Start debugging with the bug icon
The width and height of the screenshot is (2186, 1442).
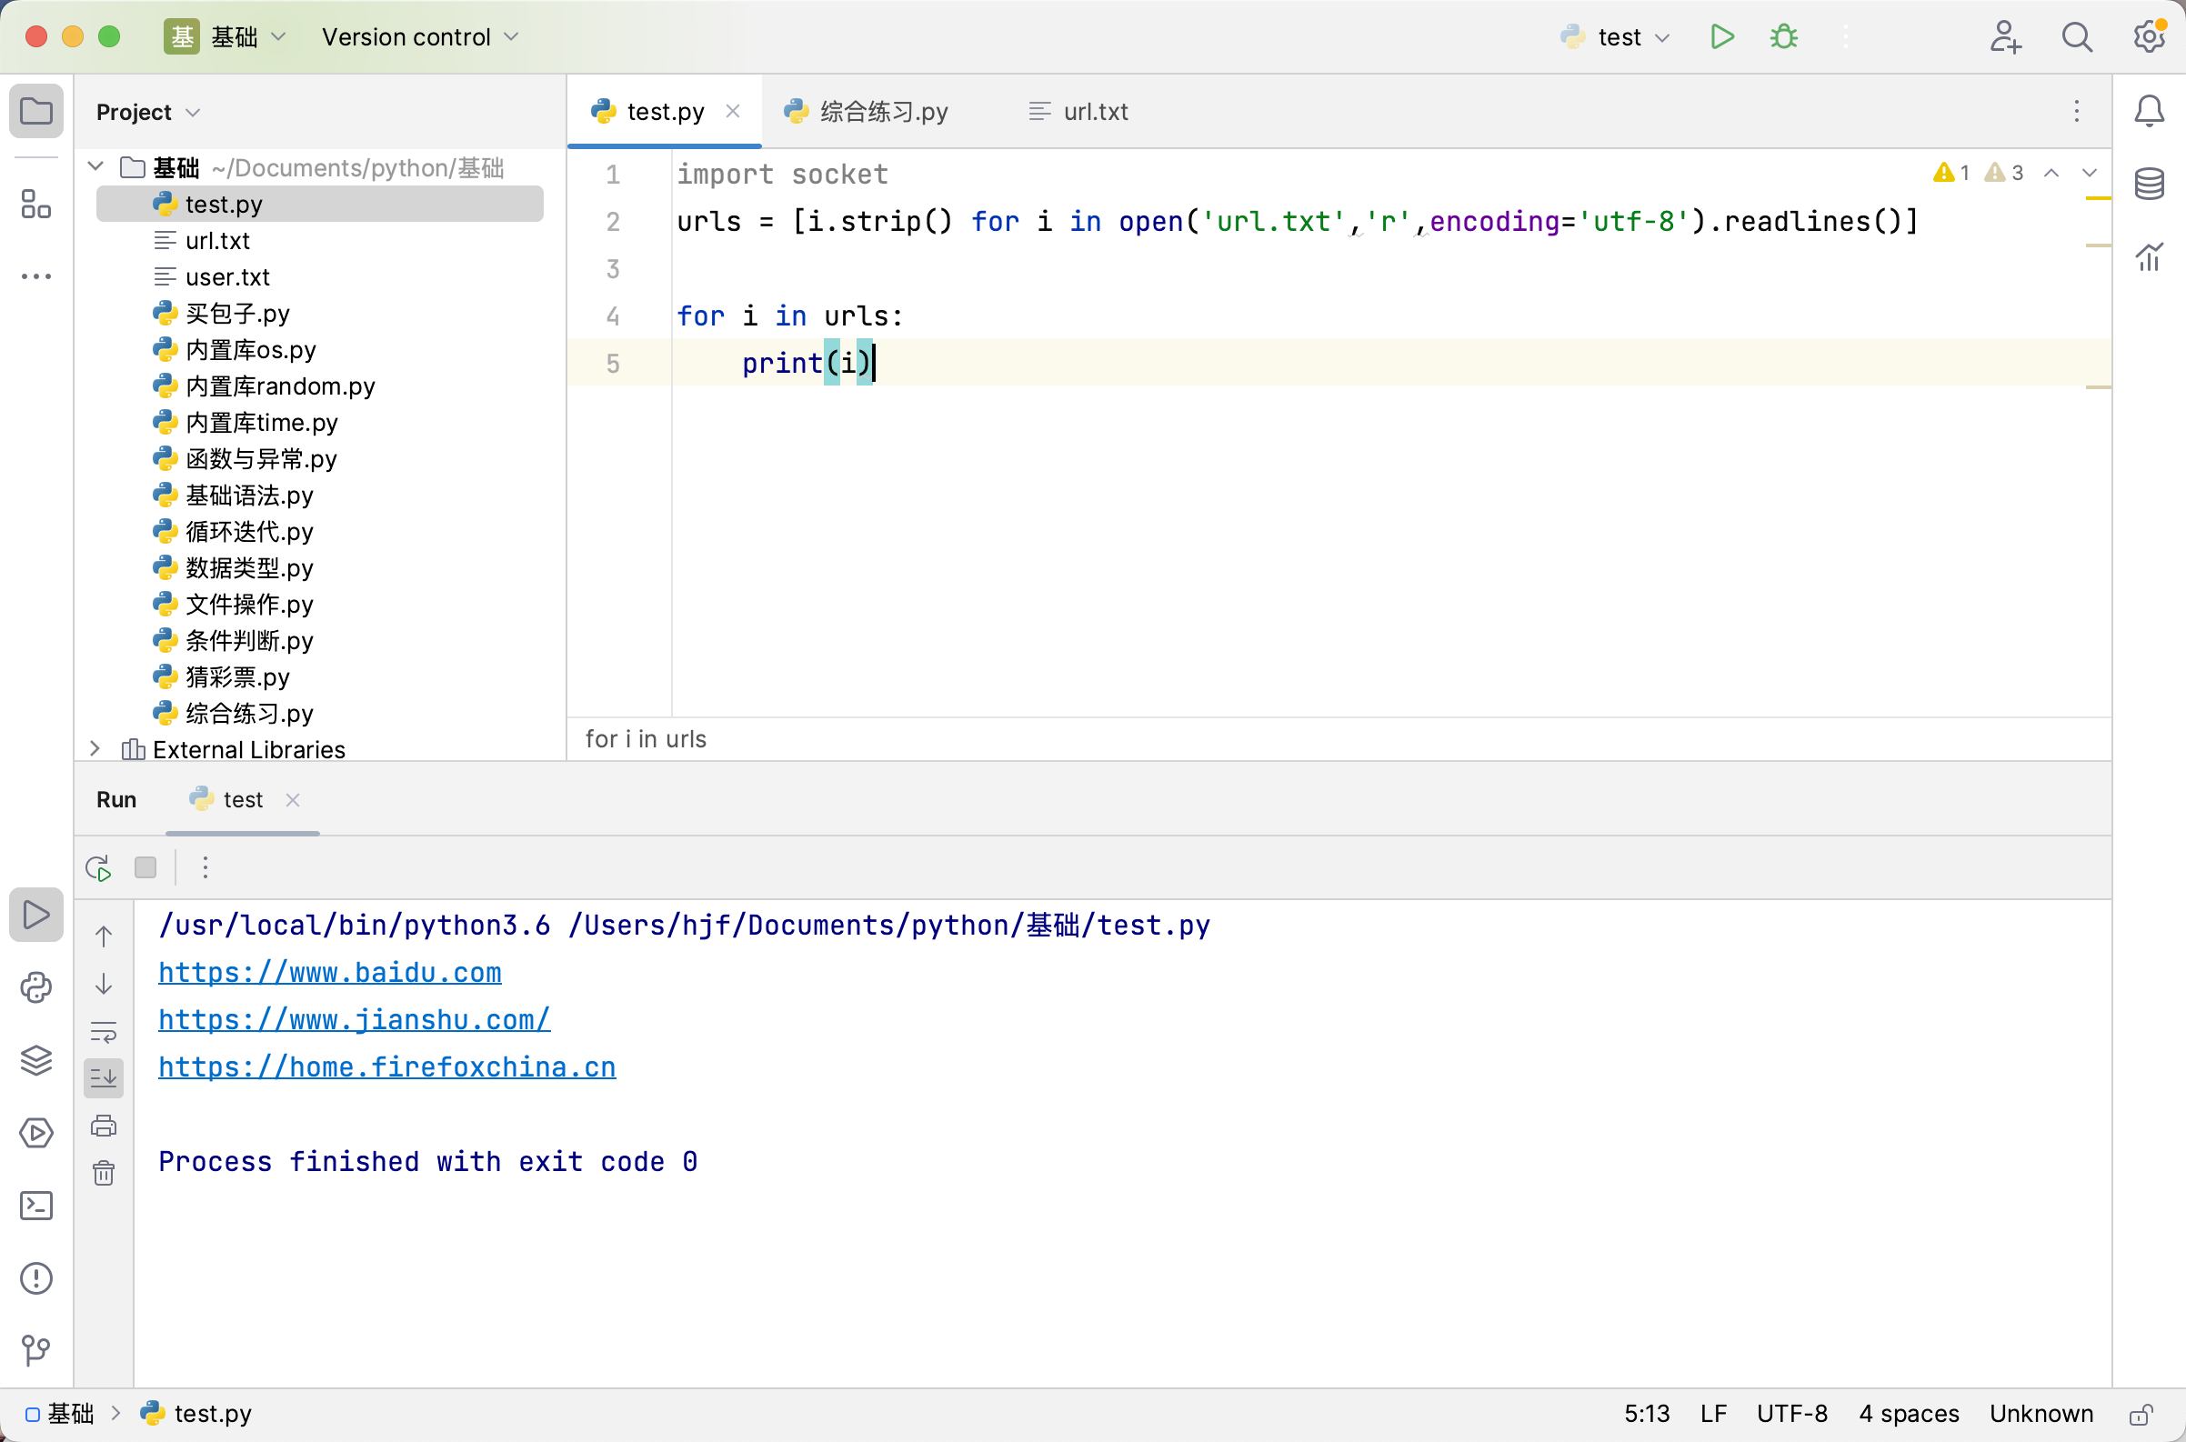tap(1784, 36)
